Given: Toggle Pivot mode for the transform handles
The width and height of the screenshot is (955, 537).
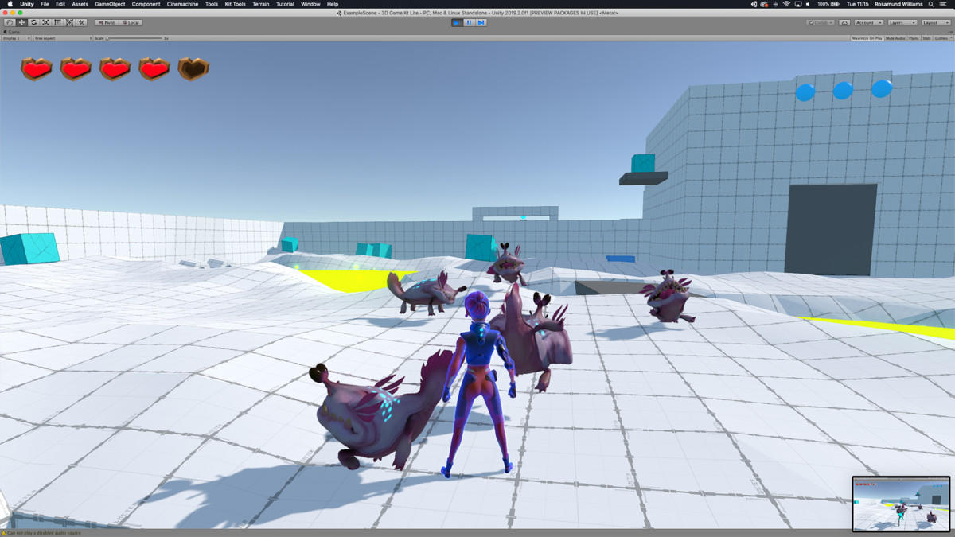Looking at the screenshot, I should point(106,22).
